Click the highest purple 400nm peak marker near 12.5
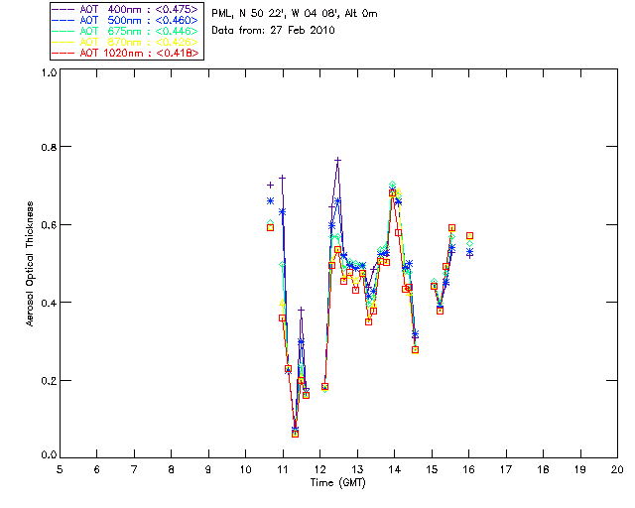This screenshot has height=508, width=635. point(337,161)
